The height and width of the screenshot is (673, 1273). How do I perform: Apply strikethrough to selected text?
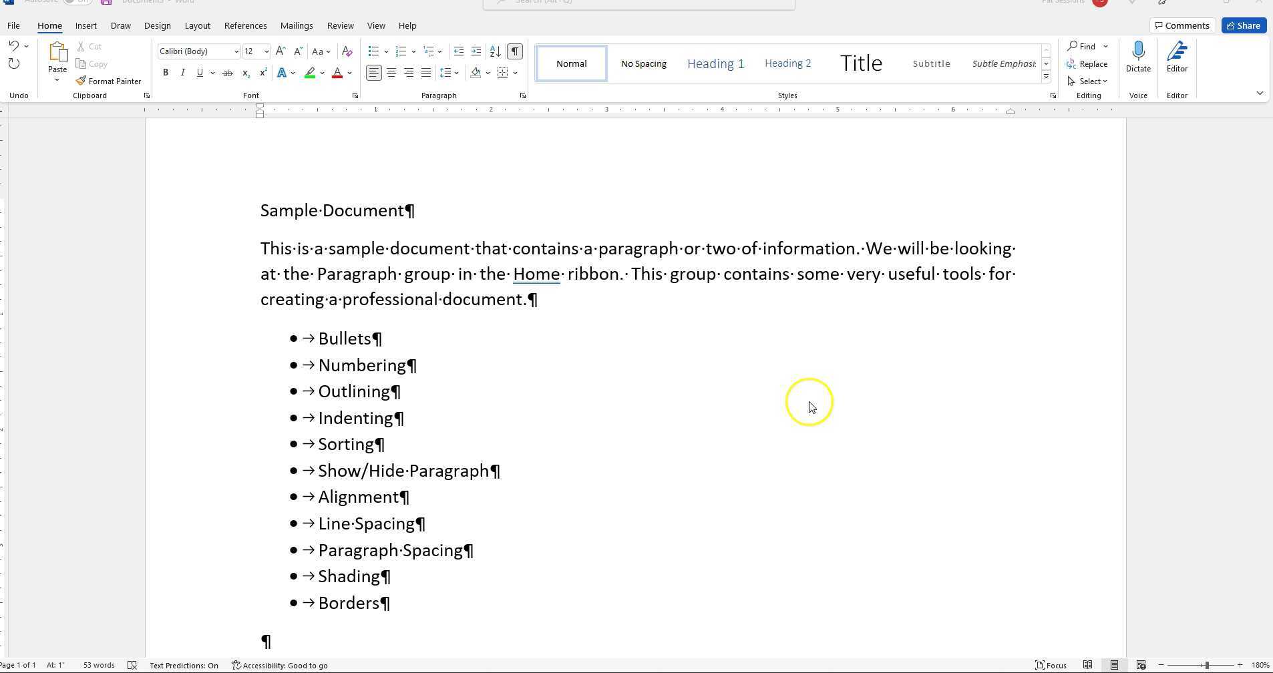coord(228,73)
